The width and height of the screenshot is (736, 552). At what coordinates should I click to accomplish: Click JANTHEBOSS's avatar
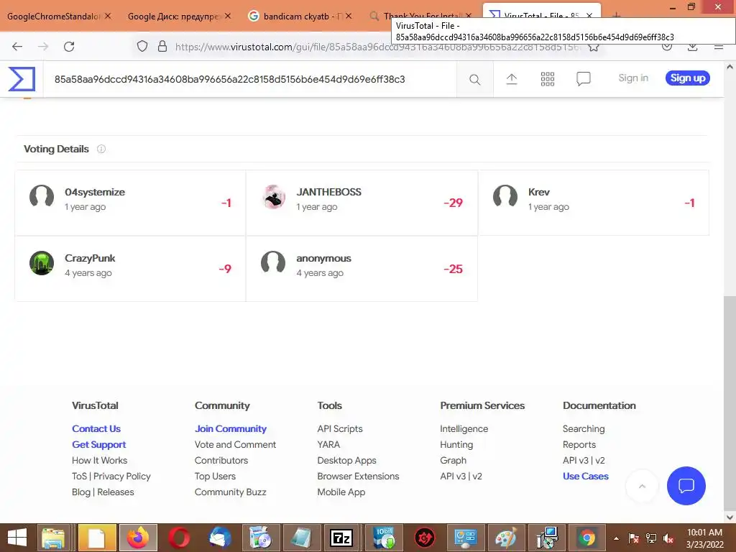coord(274,197)
